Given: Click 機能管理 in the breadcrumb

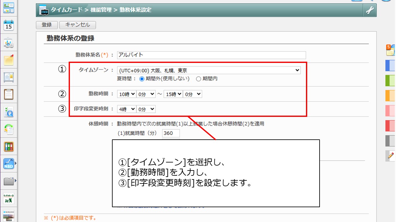Looking at the screenshot, I should (x=101, y=10).
